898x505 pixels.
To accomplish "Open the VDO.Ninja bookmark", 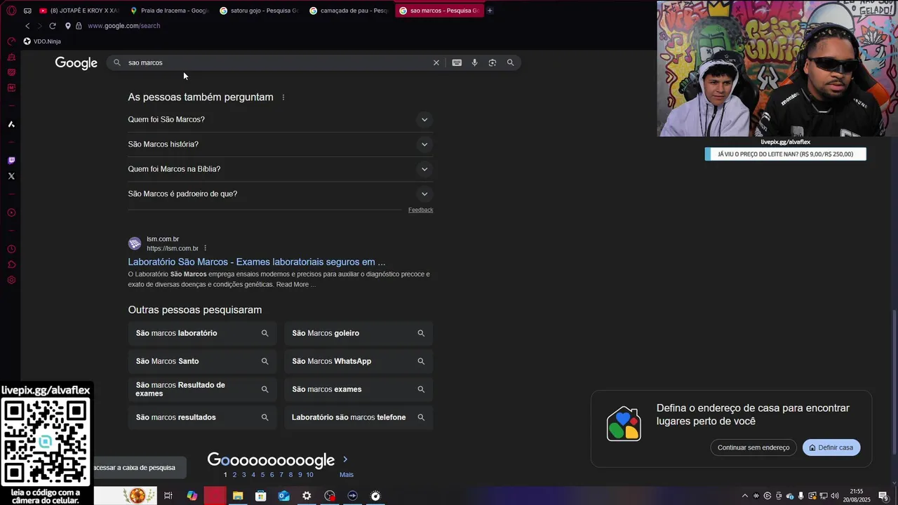I will click(42, 41).
